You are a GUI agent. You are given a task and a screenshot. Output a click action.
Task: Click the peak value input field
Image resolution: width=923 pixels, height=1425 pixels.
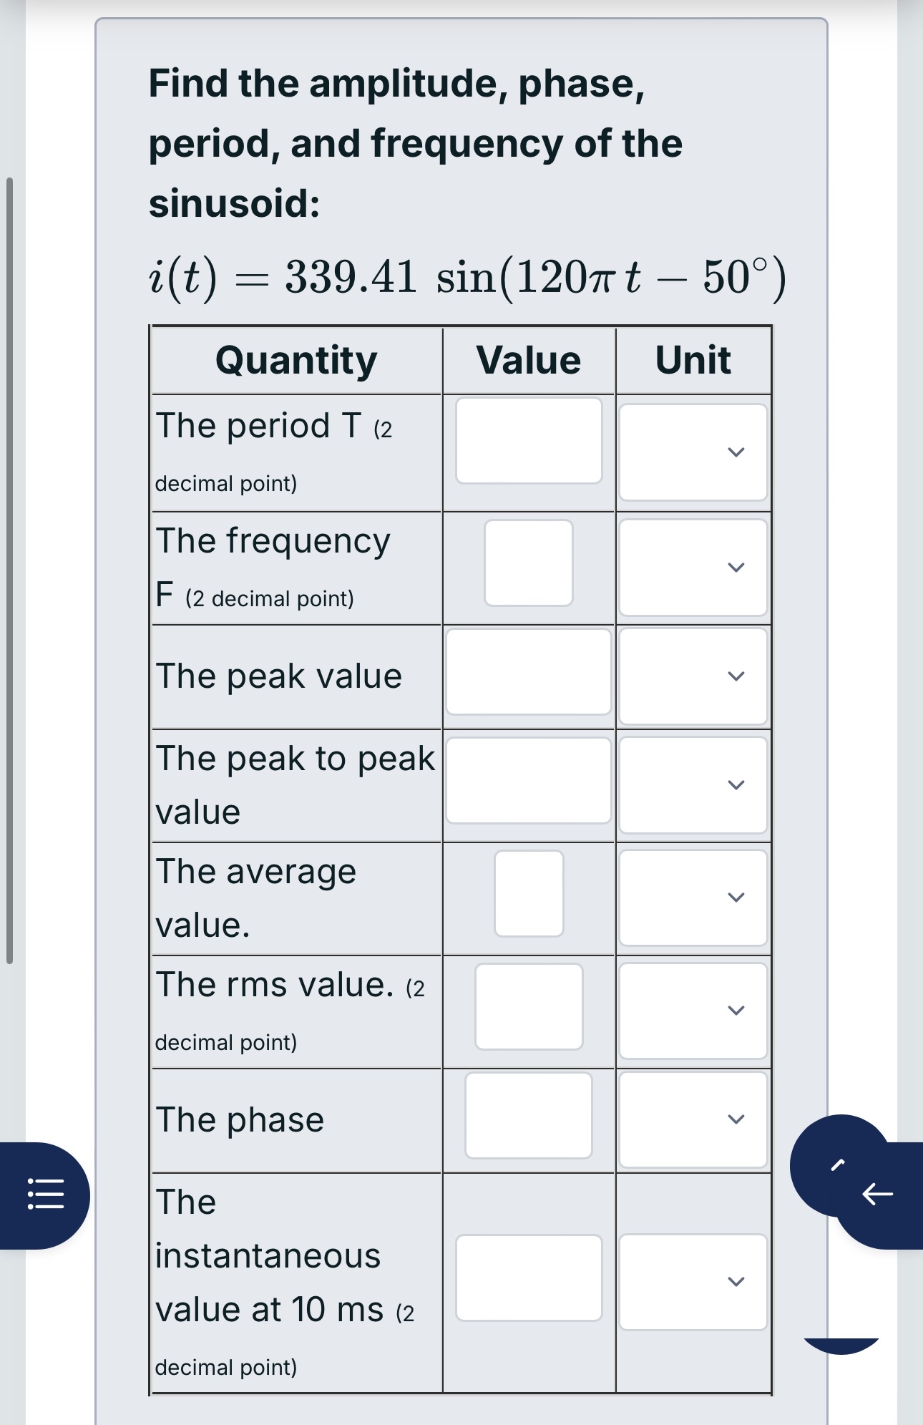pyautogui.click(x=527, y=672)
